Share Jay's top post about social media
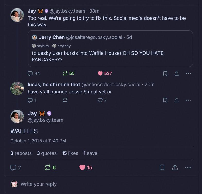Image resolution: width=202 pixels, height=194 pixels. point(177,73)
